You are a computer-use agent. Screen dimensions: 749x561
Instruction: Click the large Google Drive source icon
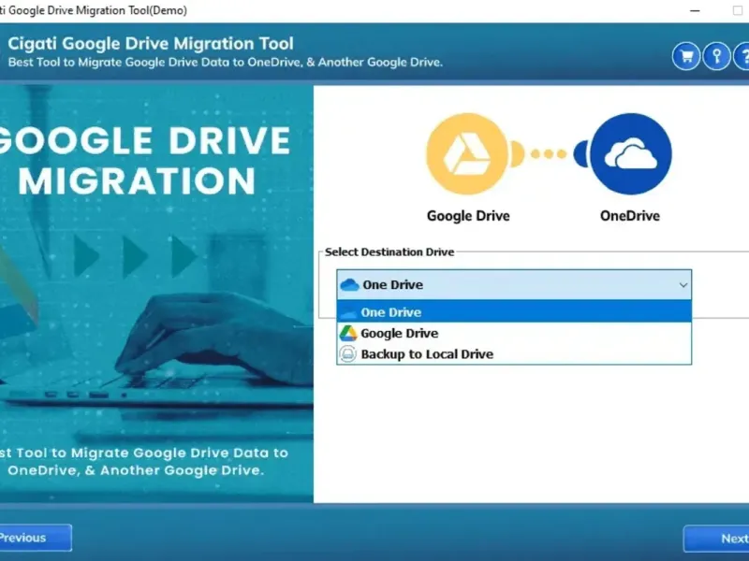pyautogui.click(x=467, y=153)
